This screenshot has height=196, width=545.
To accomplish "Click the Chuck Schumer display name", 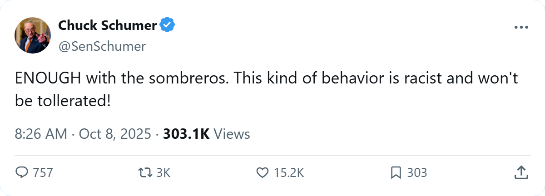I will coord(108,25).
